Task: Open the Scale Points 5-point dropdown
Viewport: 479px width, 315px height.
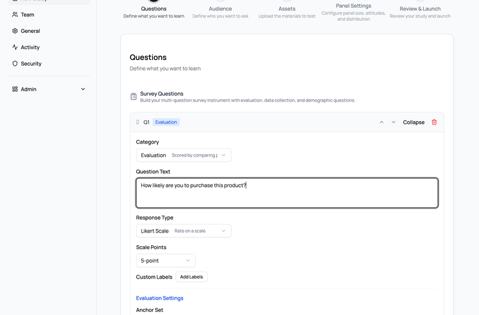Action: coord(166,261)
